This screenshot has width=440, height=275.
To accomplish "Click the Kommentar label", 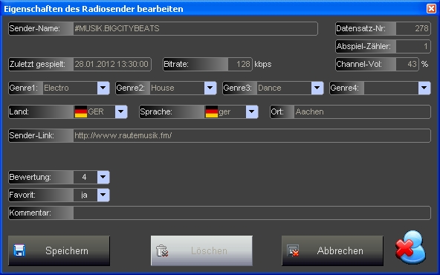I will coord(30,213).
